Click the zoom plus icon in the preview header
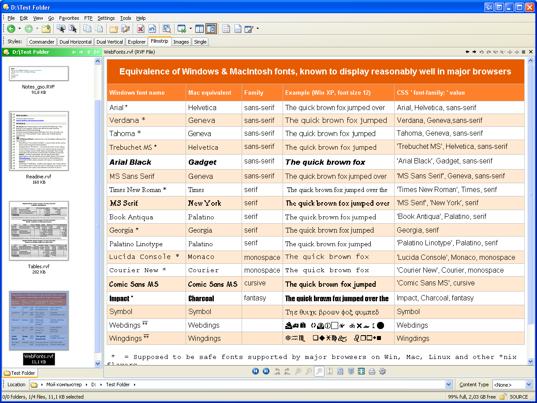The height and width of the screenshot is (403, 537). pyautogui.click(x=496, y=52)
